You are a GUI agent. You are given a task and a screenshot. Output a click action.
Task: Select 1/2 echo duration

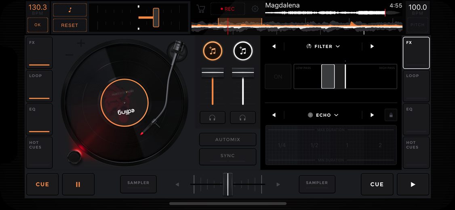[314, 145]
